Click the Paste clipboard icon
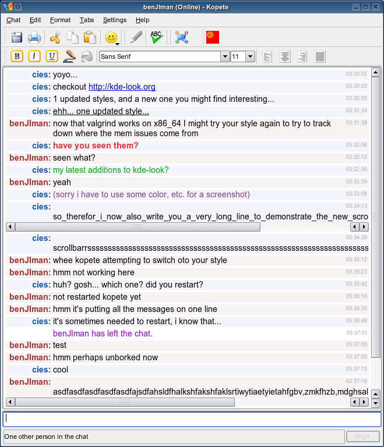 click(90, 37)
